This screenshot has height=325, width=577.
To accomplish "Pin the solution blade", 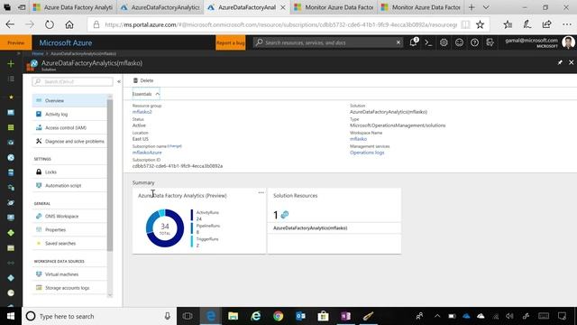I will 560,62.
